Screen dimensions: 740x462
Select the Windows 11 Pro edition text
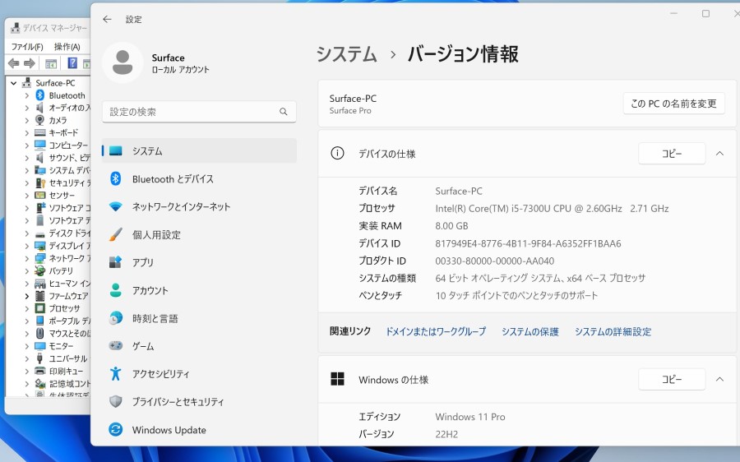(x=470, y=417)
